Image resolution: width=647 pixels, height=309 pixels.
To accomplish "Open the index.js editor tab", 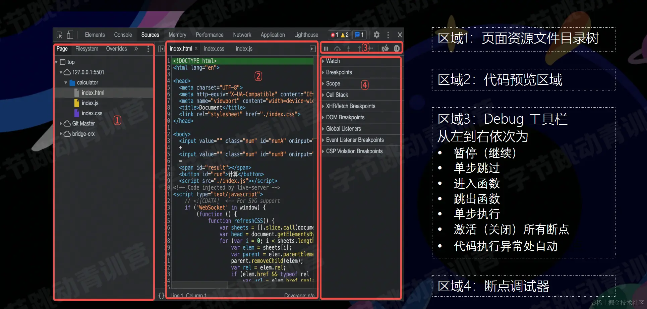I will 244,49.
